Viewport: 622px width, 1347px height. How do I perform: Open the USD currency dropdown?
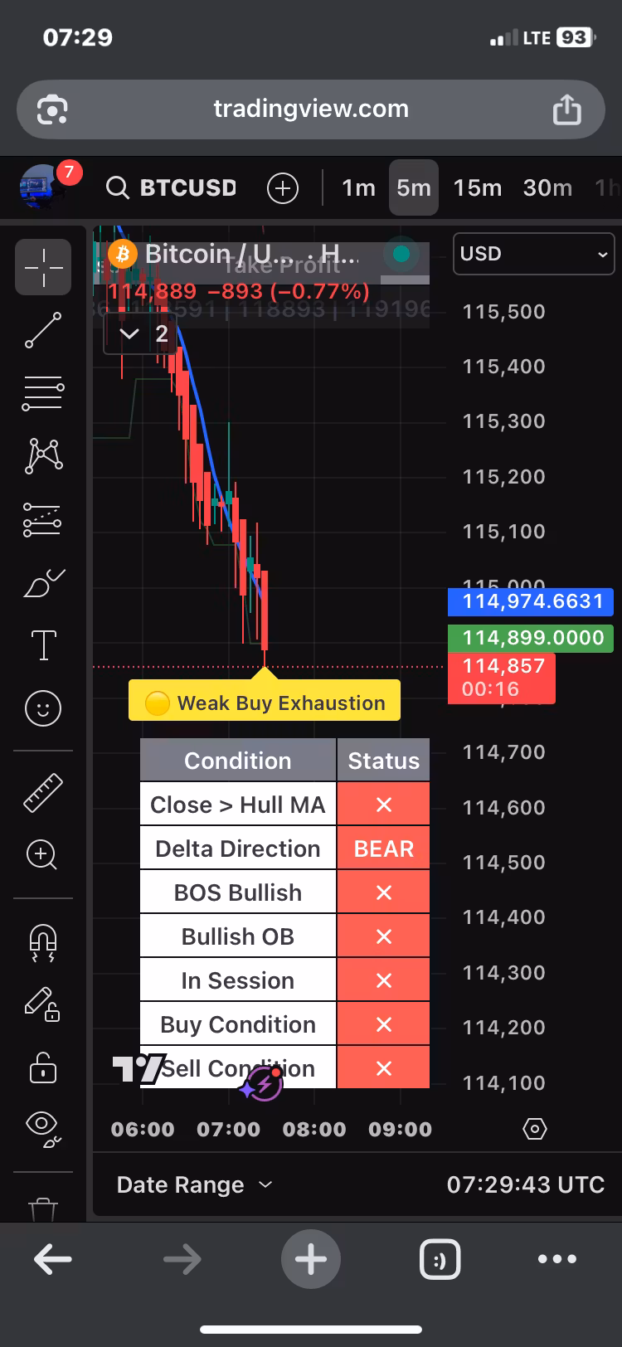(x=533, y=254)
